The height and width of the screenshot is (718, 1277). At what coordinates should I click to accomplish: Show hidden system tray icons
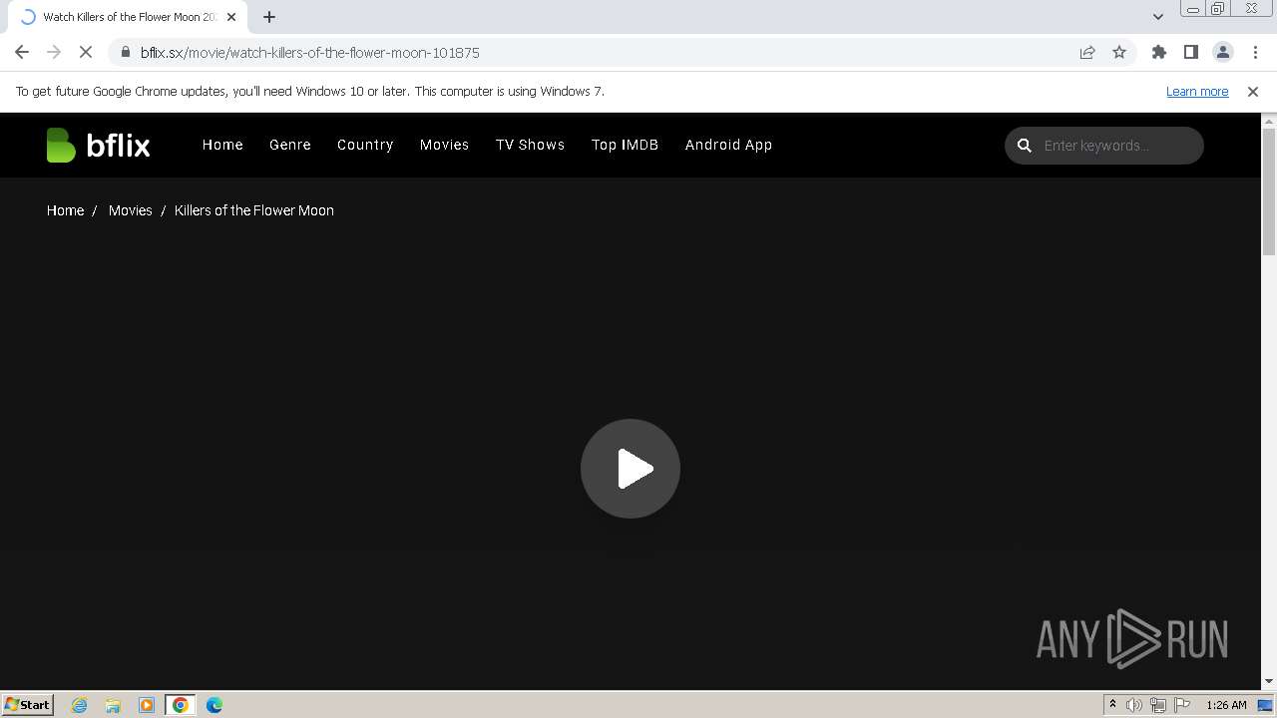tap(1112, 704)
